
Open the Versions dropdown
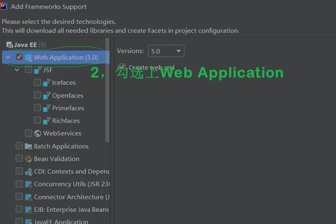[x=166, y=51]
